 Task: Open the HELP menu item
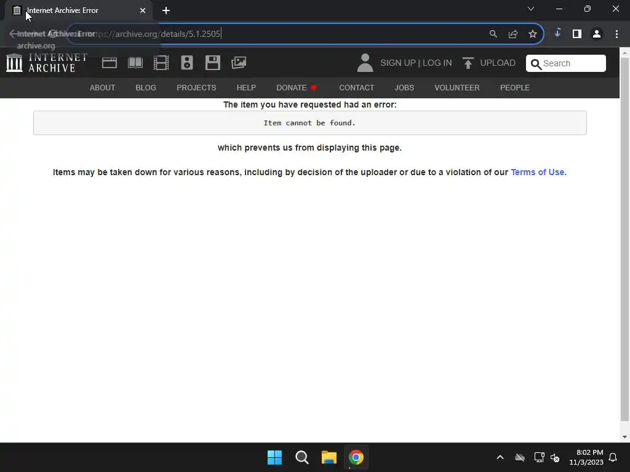(246, 87)
